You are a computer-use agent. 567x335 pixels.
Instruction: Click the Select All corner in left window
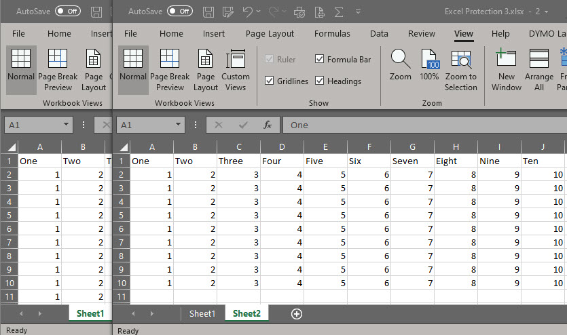pos(12,147)
